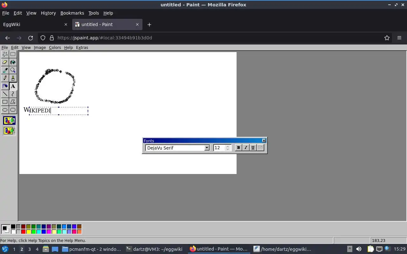Select the rectangular Select tool
This screenshot has height=254, width=407.
[x=13, y=54]
